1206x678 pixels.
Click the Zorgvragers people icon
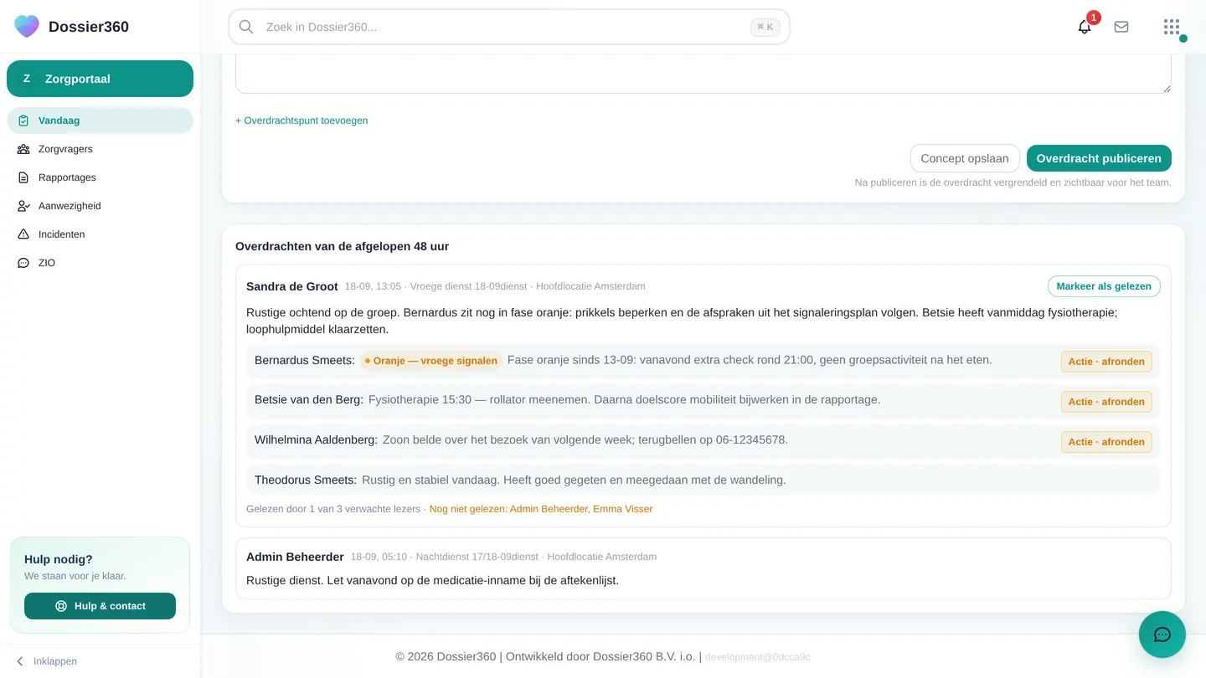coord(23,149)
